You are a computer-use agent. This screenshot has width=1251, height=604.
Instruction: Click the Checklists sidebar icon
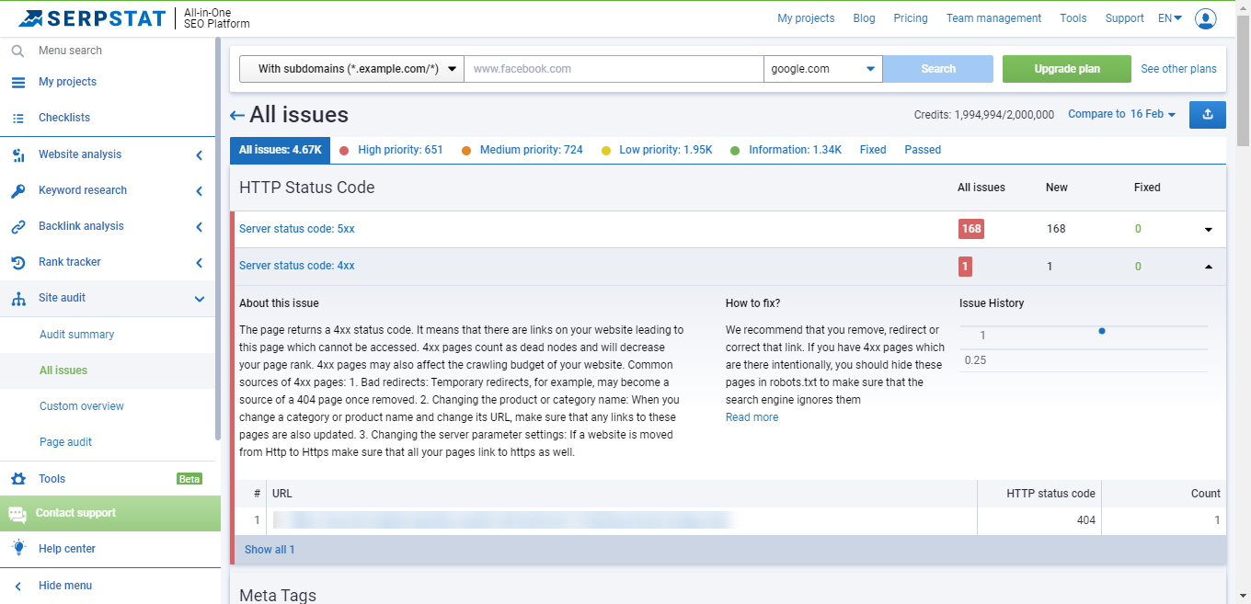pyautogui.click(x=17, y=118)
